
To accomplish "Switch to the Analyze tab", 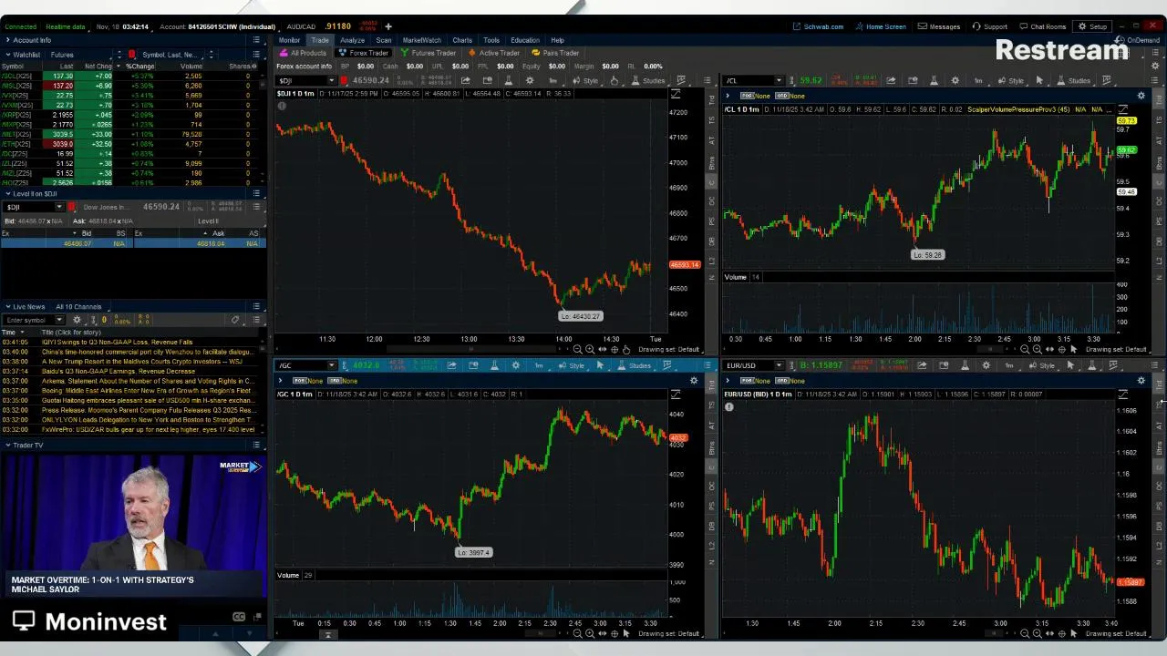I will [x=352, y=40].
